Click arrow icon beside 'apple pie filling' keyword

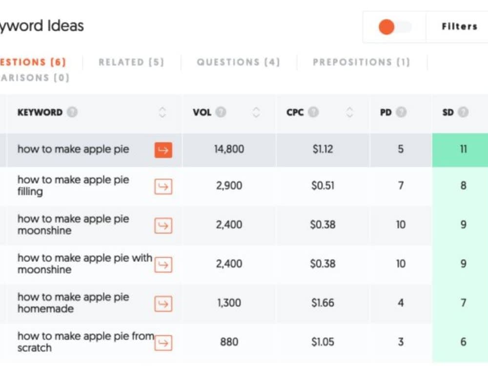tap(163, 186)
